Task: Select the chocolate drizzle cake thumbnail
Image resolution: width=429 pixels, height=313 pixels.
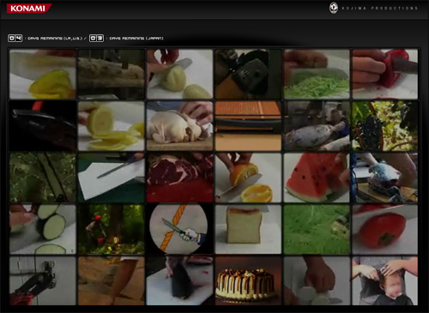Action: pos(248,280)
